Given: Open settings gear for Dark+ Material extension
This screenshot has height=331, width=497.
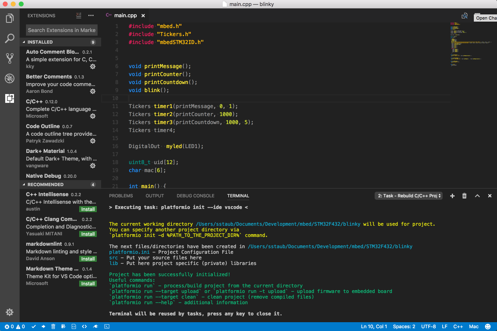Looking at the screenshot, I should [93, 166].
